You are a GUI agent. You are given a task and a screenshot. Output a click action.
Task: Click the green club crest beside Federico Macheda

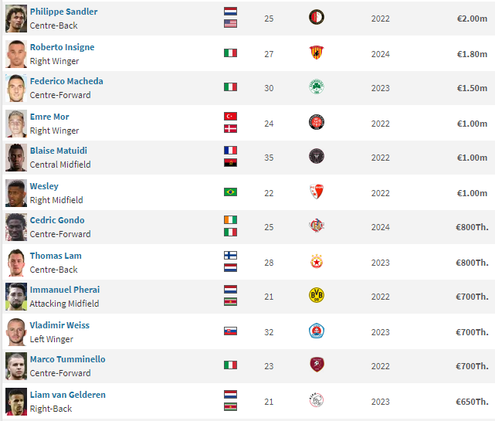tap(317, 87)
